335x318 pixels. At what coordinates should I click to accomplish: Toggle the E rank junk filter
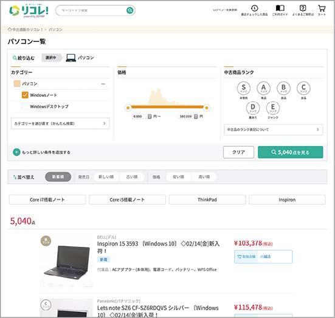point(273,108)
